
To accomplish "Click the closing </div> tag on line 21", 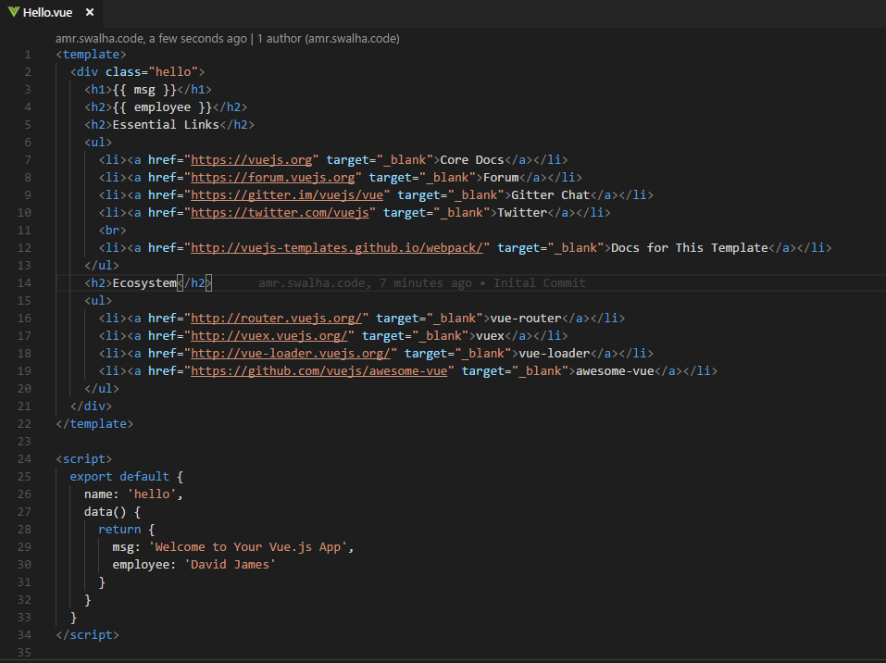I will [x=91, y=406].
